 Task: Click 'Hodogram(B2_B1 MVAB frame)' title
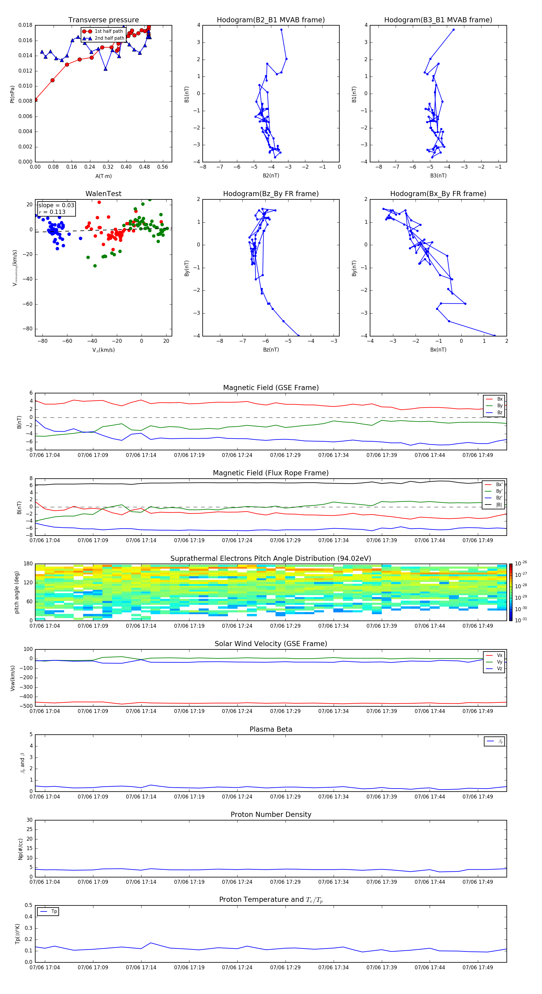(x=271, y=20)
